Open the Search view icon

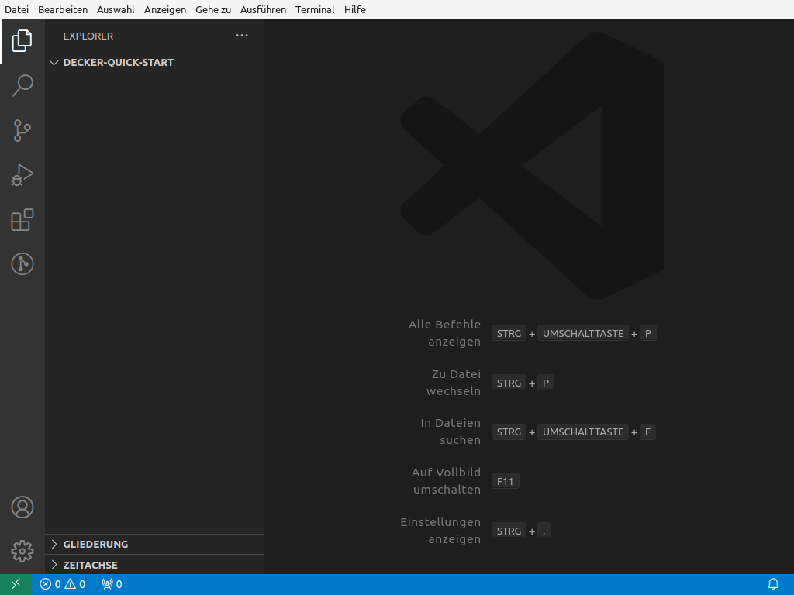pos(22,86)
